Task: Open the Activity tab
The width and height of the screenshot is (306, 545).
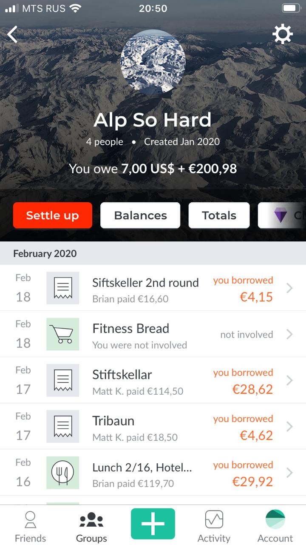Action: tap(214, 527)
